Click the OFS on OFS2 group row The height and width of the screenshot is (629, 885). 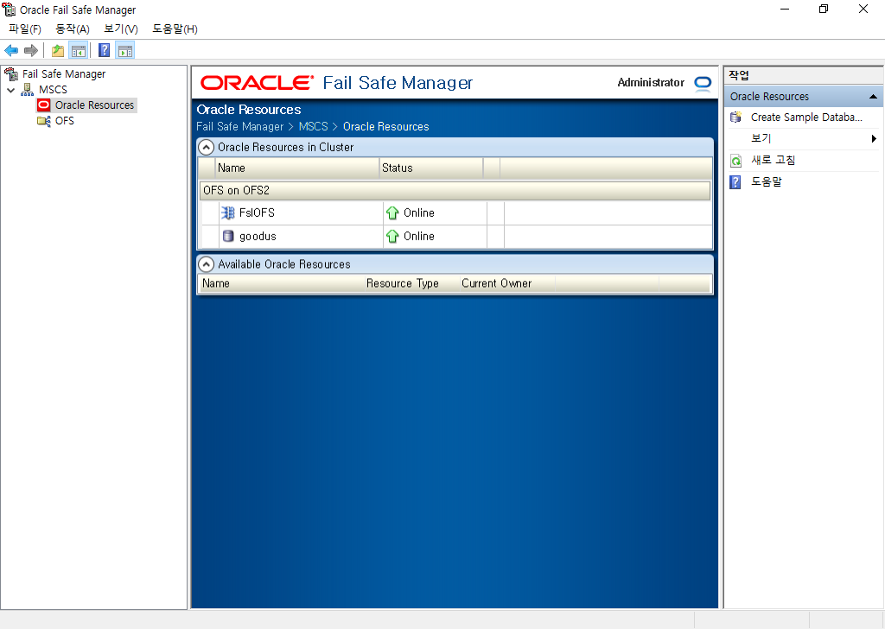click(455, 191)
